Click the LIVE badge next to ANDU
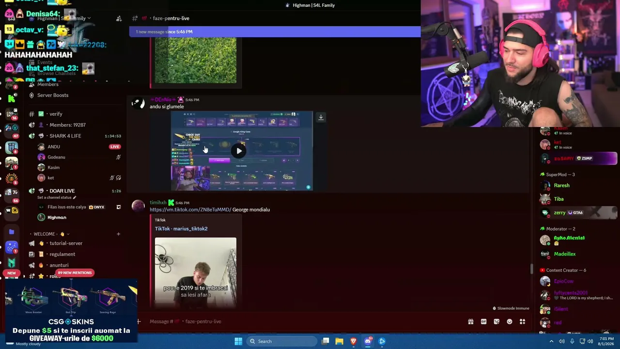The height and width of the screenshot is (349, 620). point(115,147)
